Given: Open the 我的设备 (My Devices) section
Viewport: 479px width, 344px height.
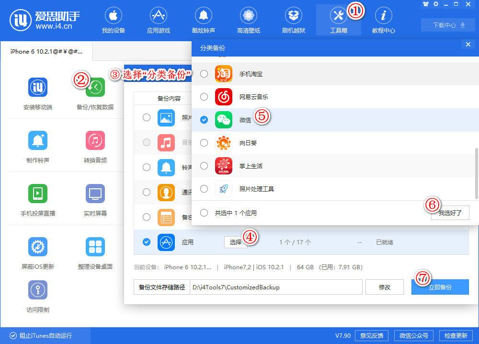Looking at the screenshot, I should [114, 19].
